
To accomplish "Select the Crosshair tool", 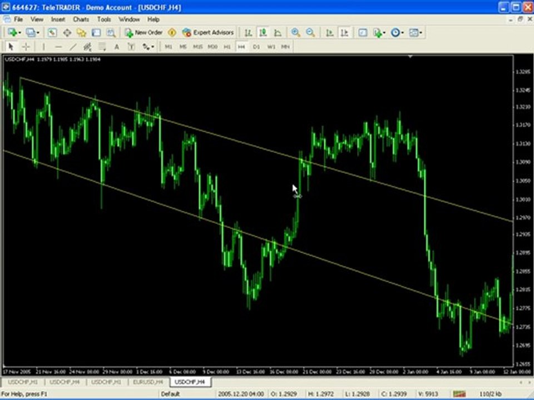I will (x=26, y=47).
